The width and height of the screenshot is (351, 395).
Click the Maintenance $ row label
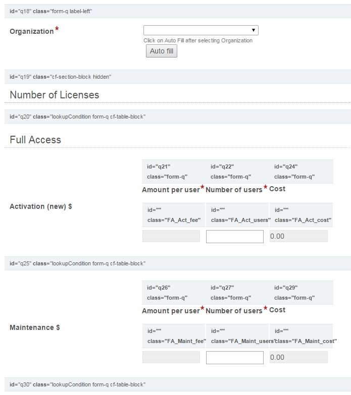[x=35, y=327]
